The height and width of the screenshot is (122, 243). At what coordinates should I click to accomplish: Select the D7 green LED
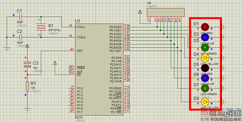point(205,88)
